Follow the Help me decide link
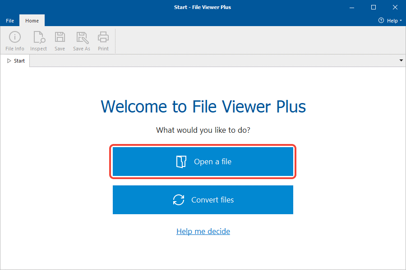This screenshot has height=270, width=406. click(203, 231)
